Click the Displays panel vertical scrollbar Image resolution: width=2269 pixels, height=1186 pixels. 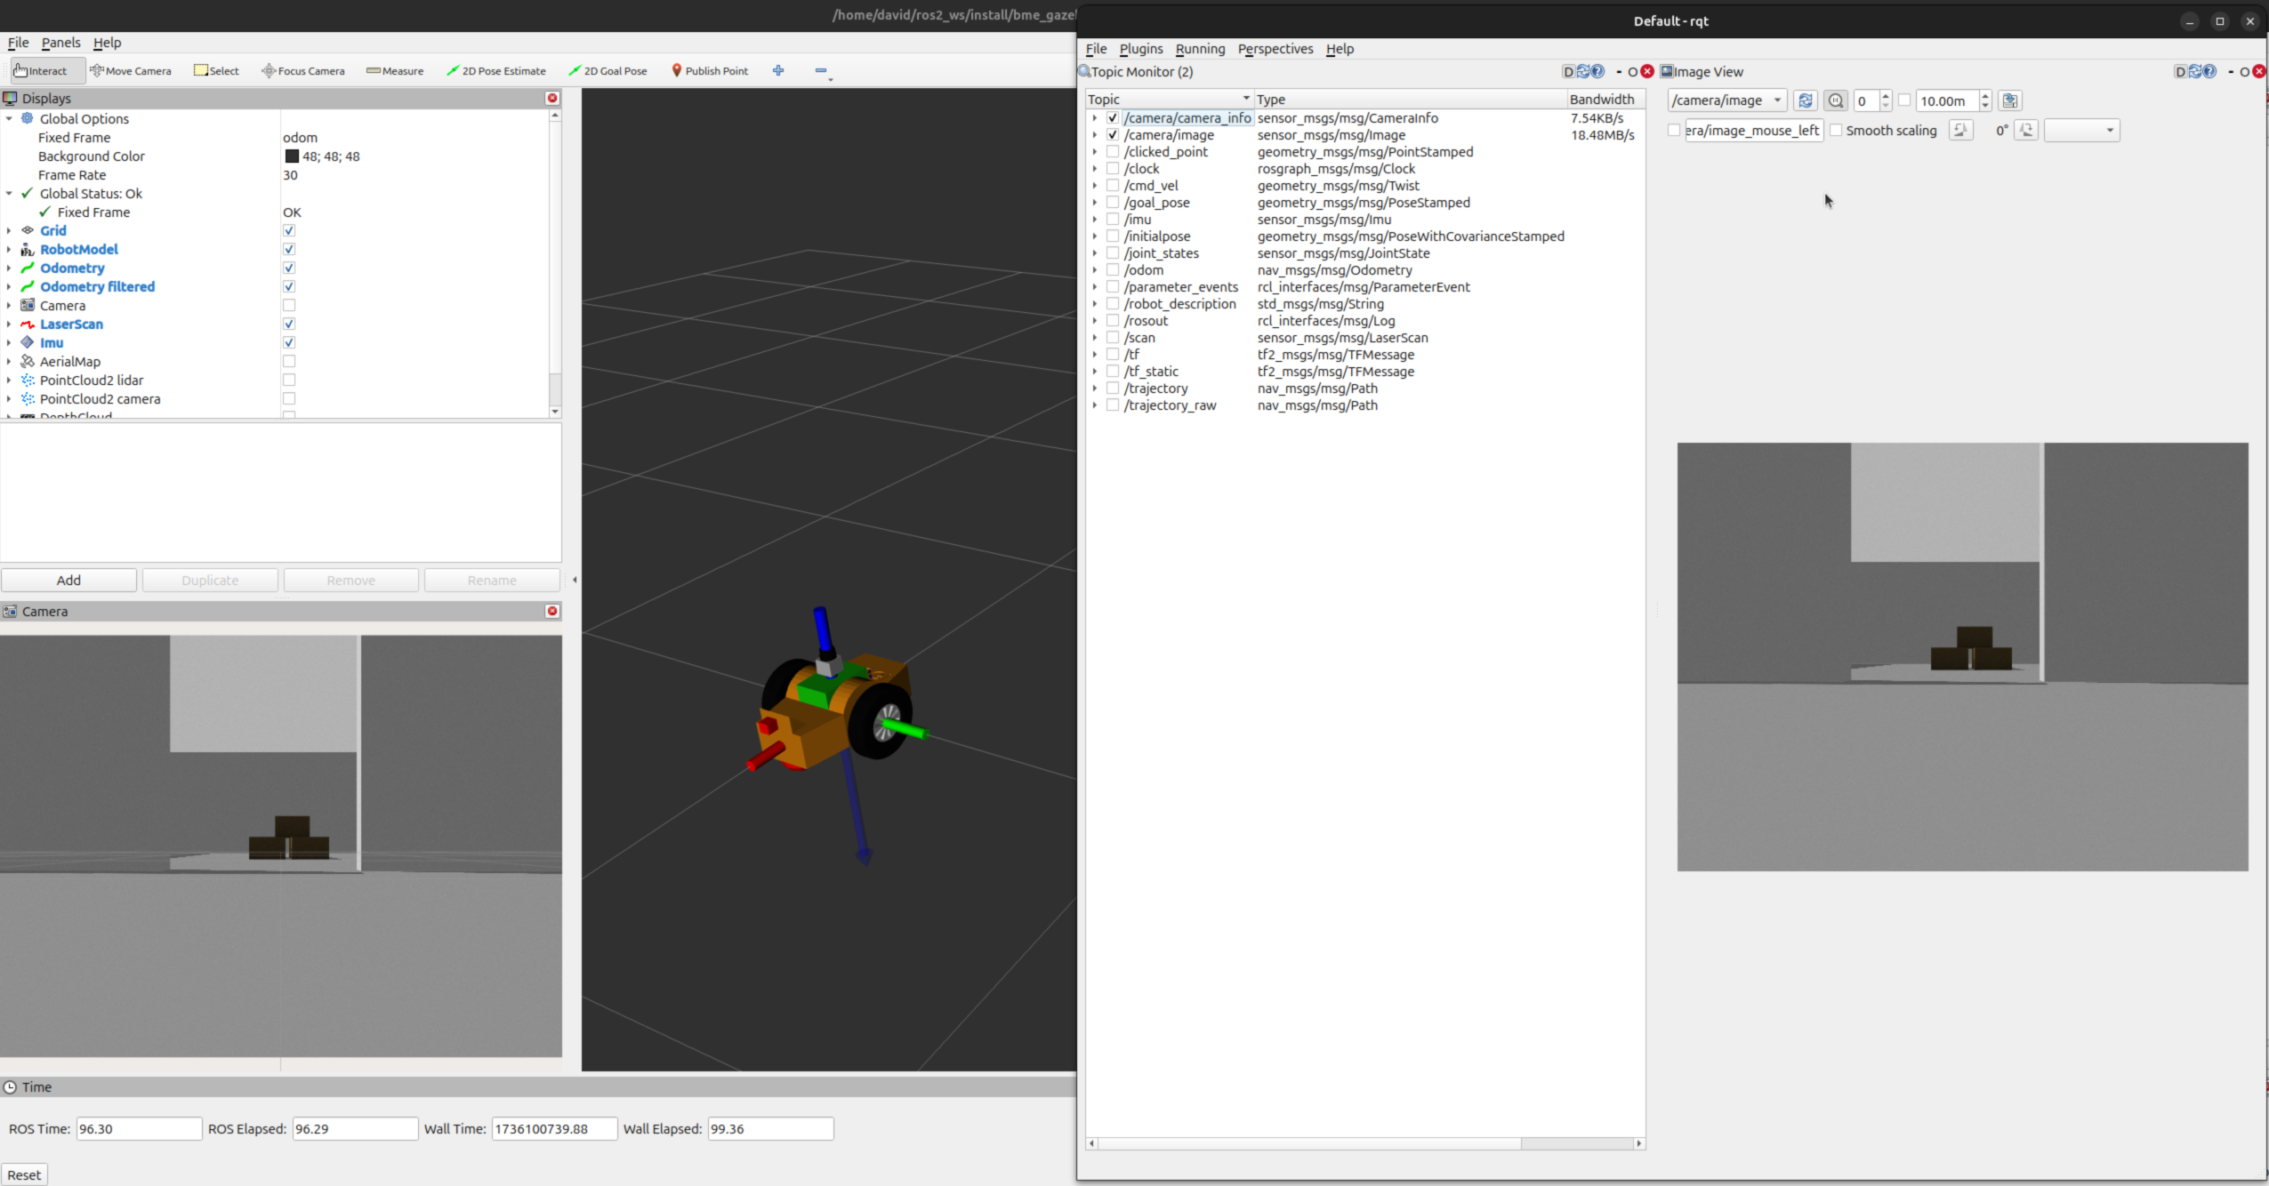555,263
